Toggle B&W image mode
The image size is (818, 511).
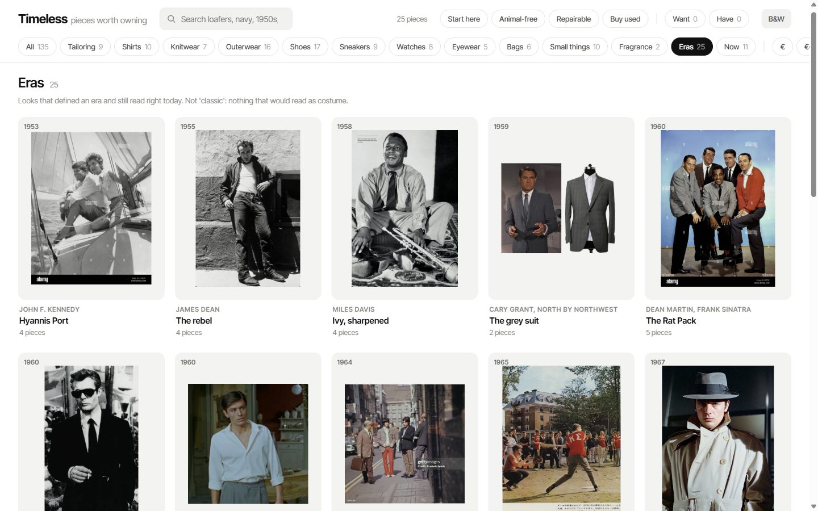(x=776, y=19)
